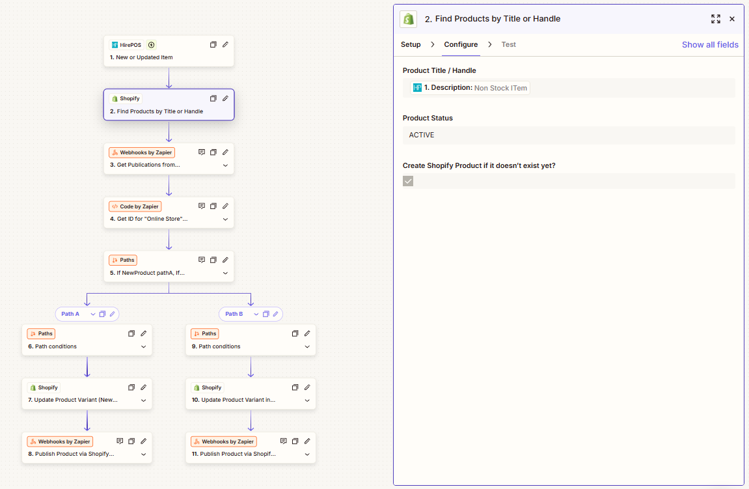
Task: Expand step 9 Path conditions chevron
Action: tap(307, 346)
